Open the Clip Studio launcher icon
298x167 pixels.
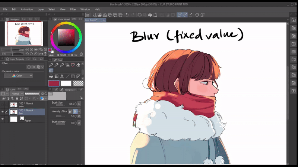[87, 15]
